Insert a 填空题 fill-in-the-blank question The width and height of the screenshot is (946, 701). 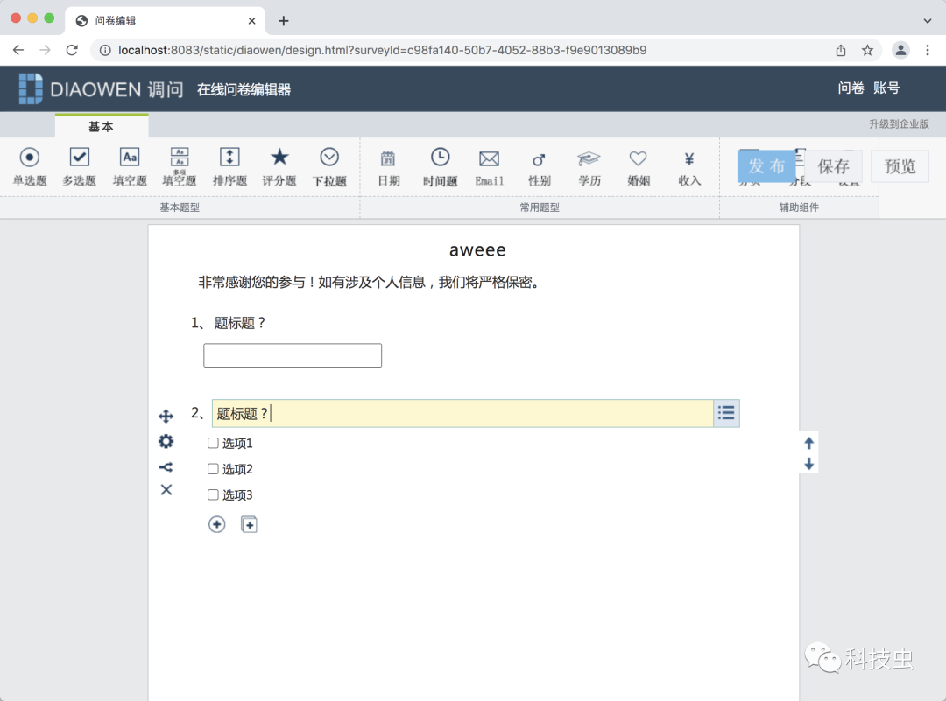point(130,166)
